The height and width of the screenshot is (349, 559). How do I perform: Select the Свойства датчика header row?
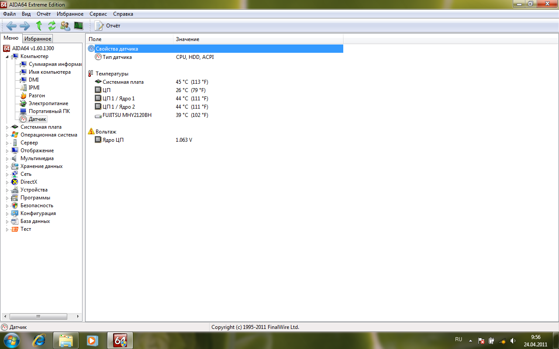point(215,49)
